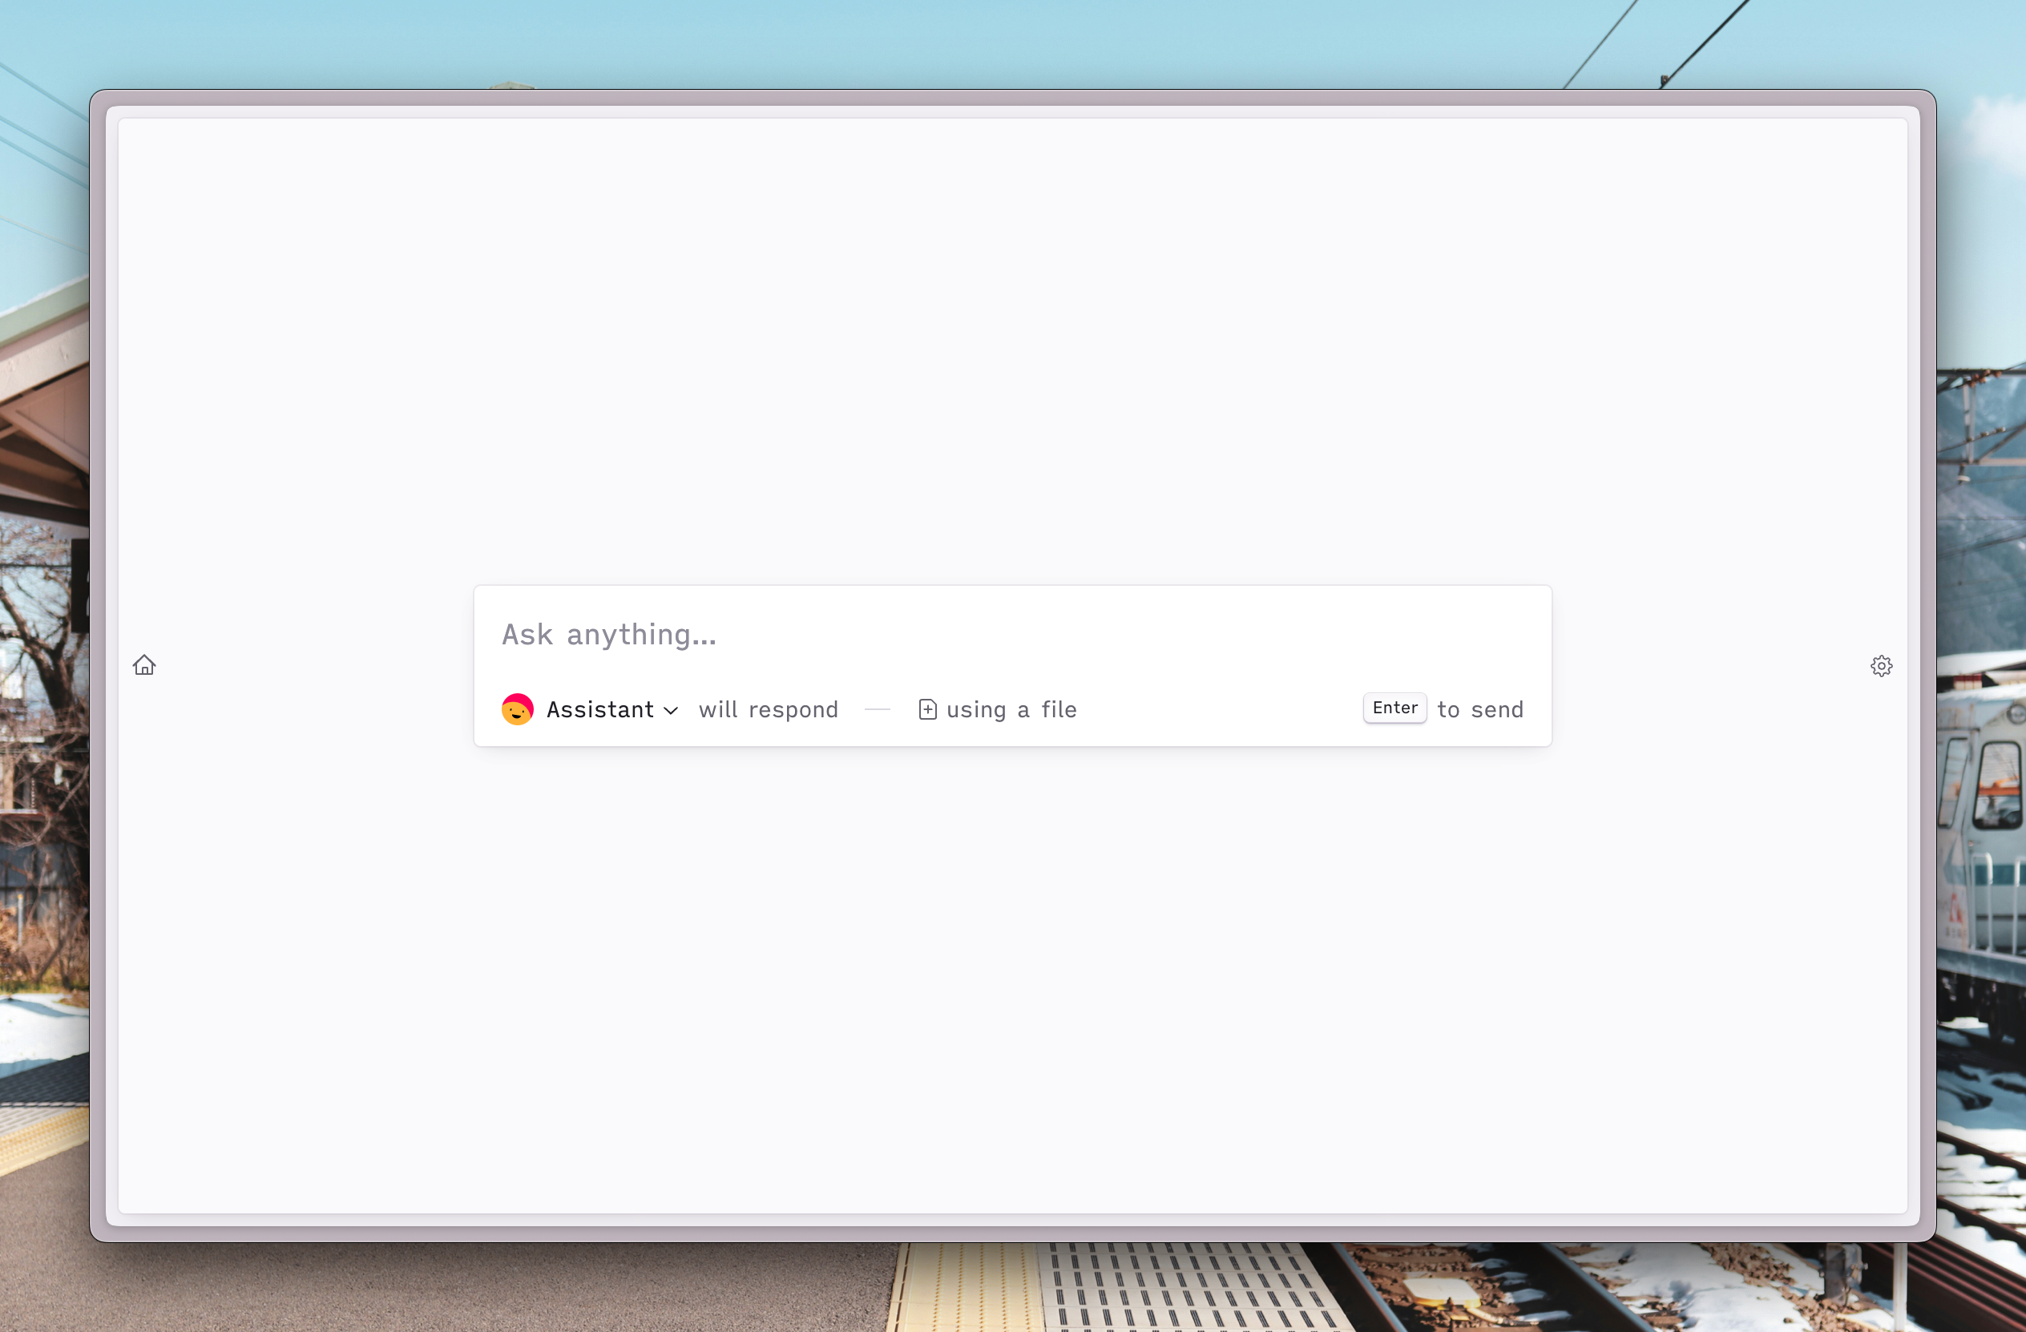2026x1332 pixels.
Task: Focus the "Ask anything..." input field
Action: [1012, 634]
